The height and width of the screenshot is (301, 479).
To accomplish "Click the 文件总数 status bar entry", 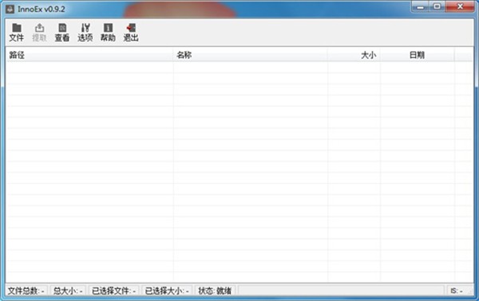I will tap(26, 291).
